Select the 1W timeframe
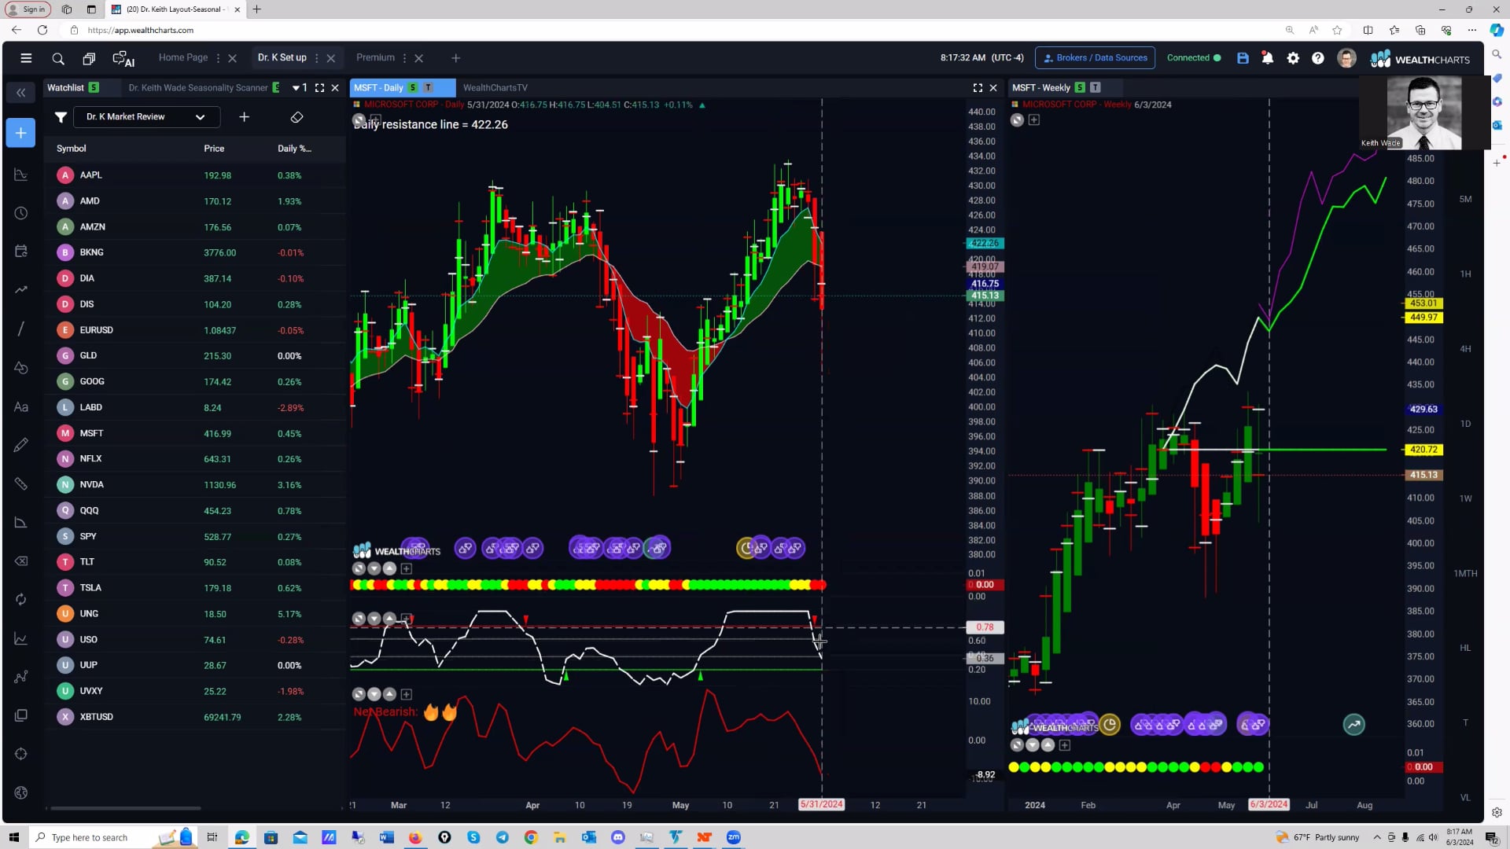This screenshot has height=849, width=1510. [x=1465, y=498]
